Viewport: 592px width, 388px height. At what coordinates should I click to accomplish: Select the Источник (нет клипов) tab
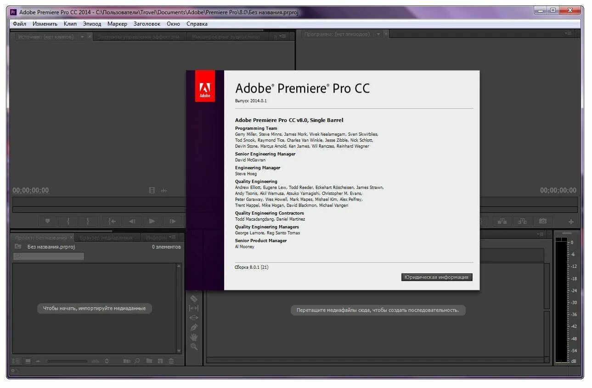[45, 37]
